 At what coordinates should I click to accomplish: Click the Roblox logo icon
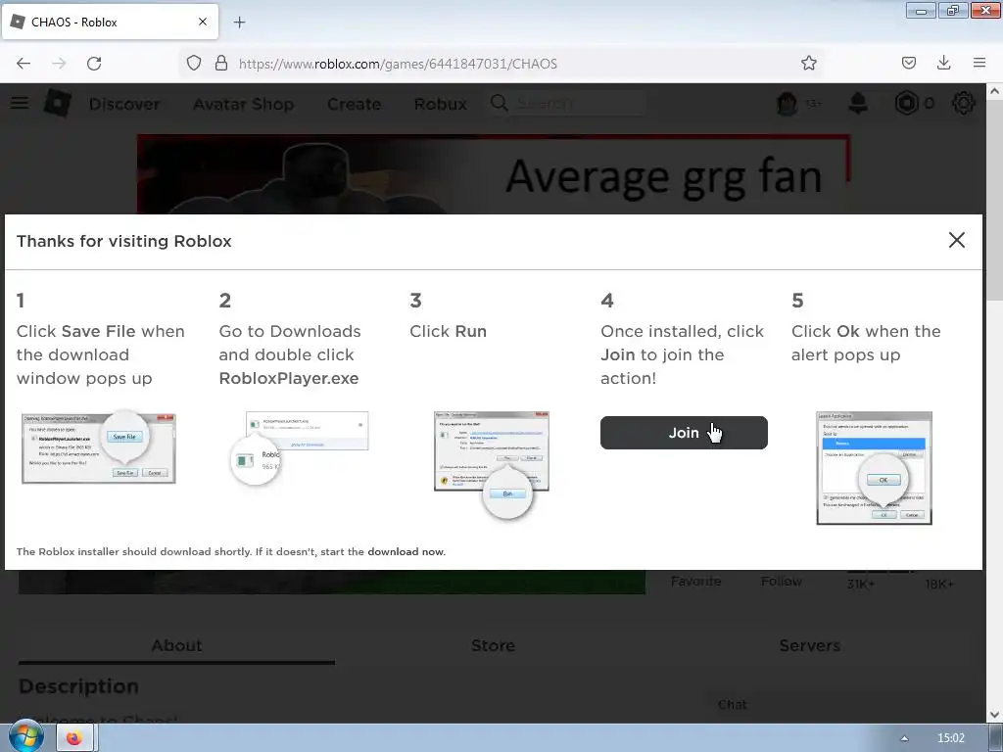pos(58,103)
